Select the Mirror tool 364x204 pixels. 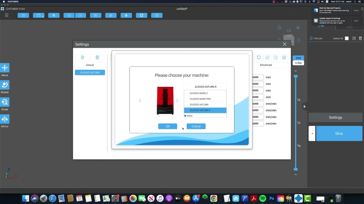5,119
